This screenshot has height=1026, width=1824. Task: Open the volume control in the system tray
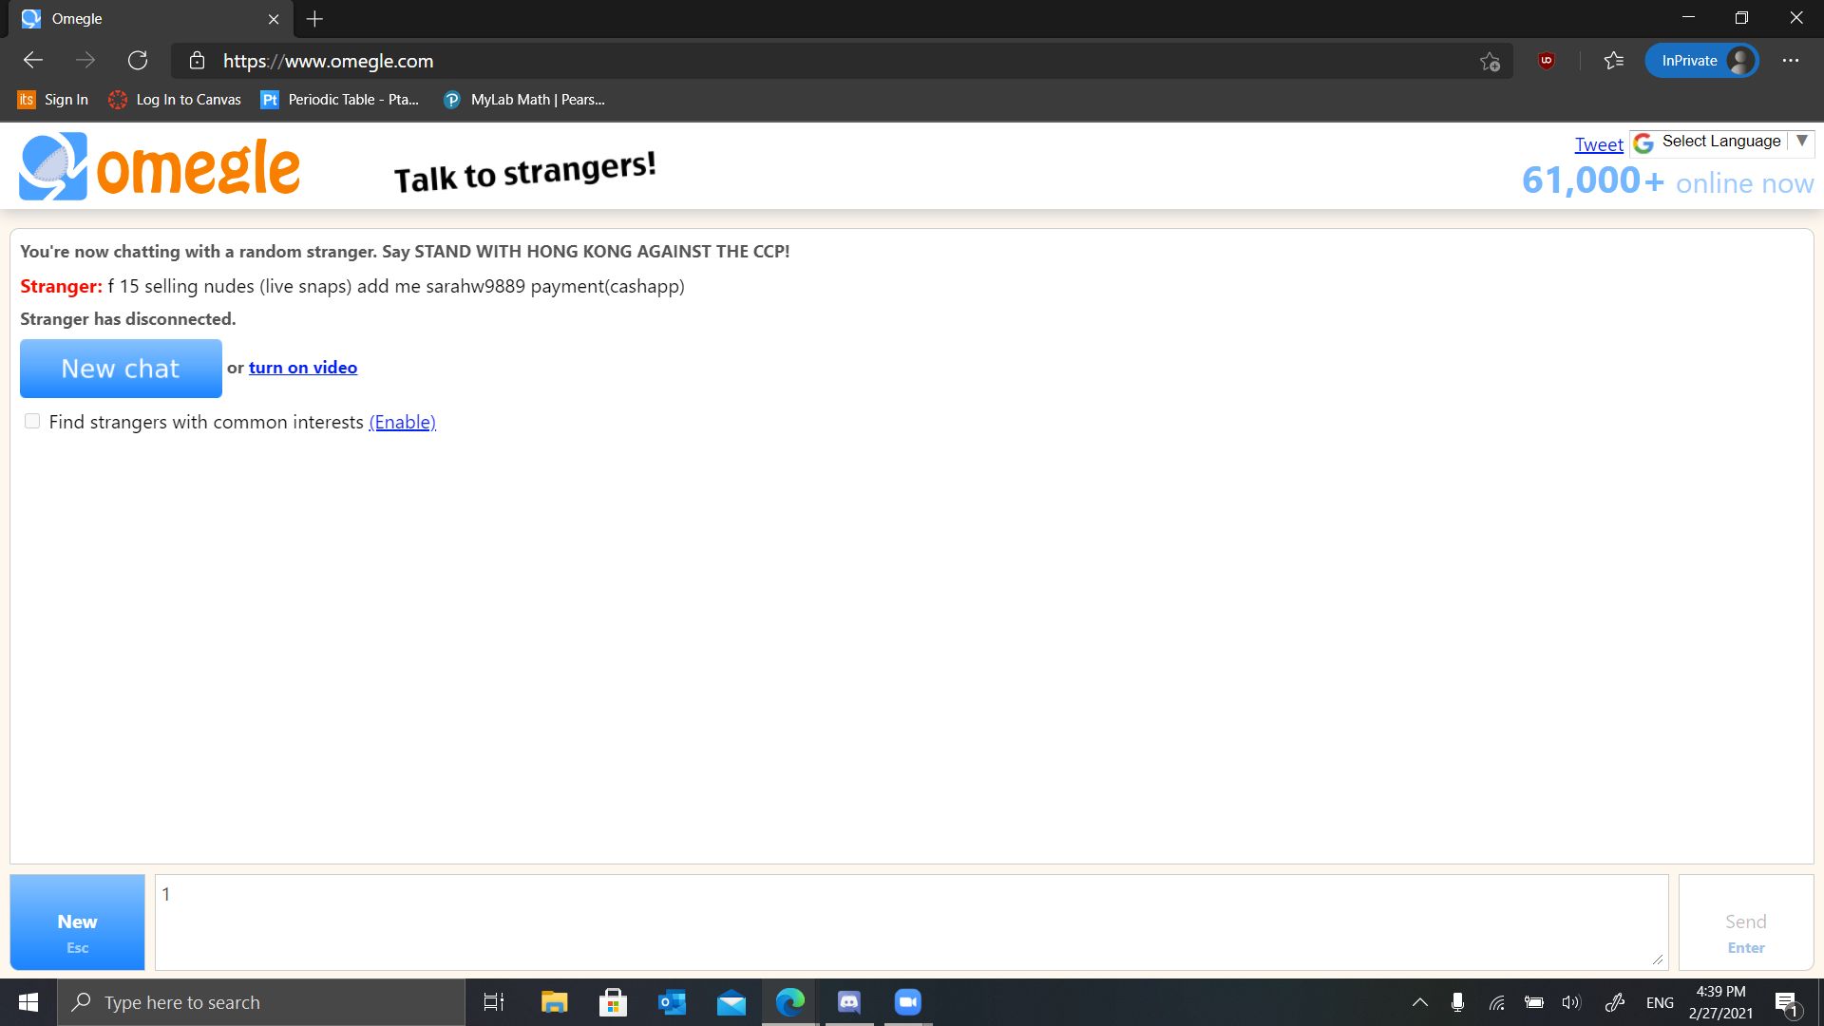tap(1570, 1001)
